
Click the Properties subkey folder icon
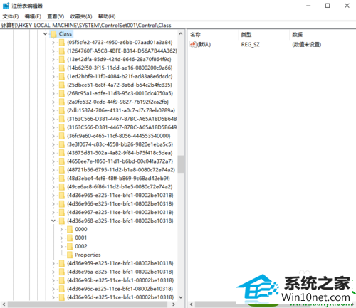pos(70,255)
